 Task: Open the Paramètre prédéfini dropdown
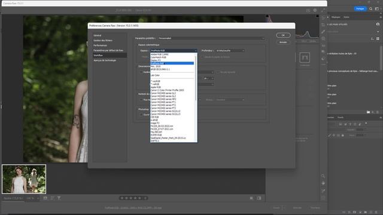point(211,38)
